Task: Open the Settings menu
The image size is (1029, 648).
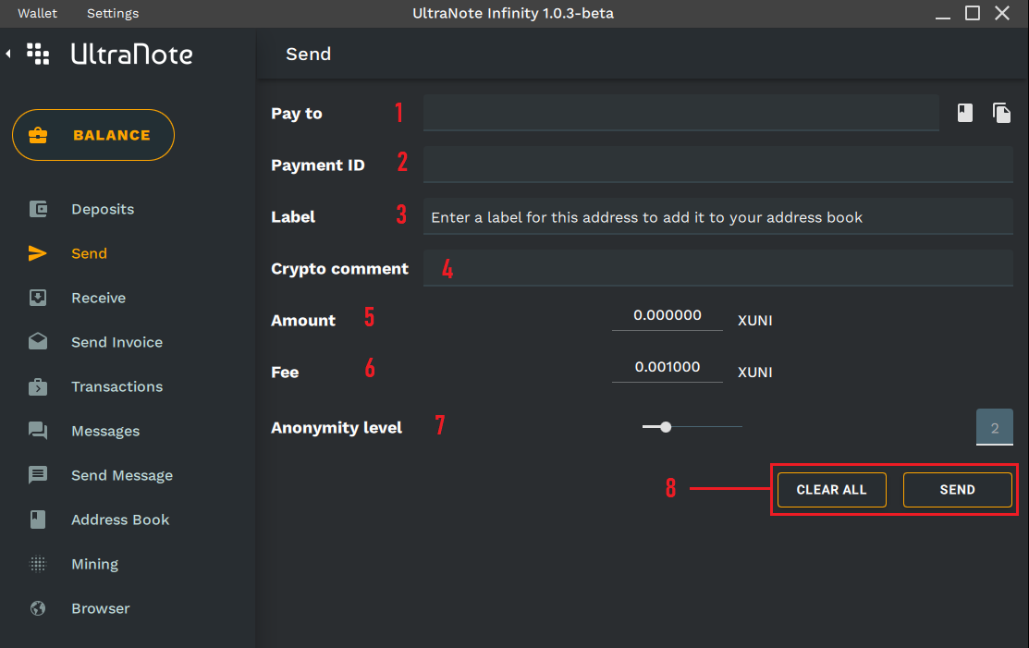Action: (x=113, y=13)
